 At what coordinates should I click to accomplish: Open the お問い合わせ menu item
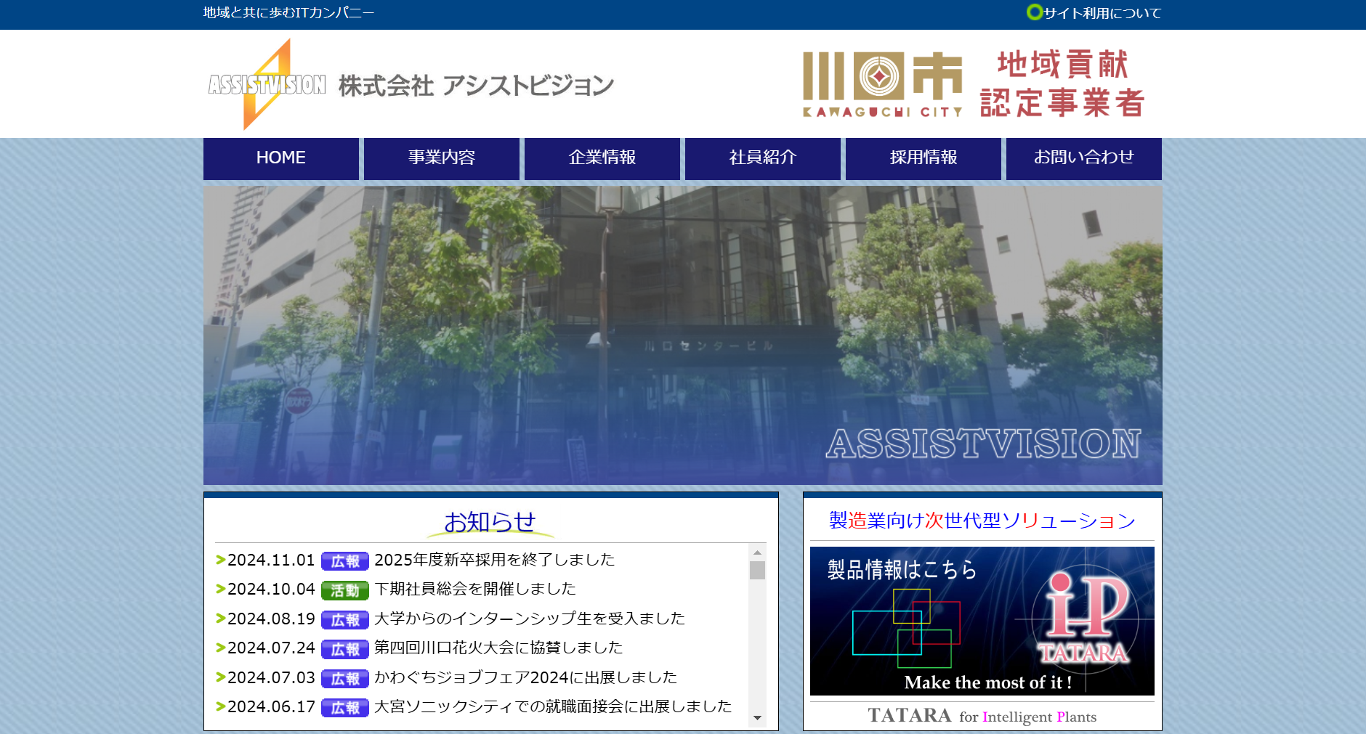coord(1084,158)
